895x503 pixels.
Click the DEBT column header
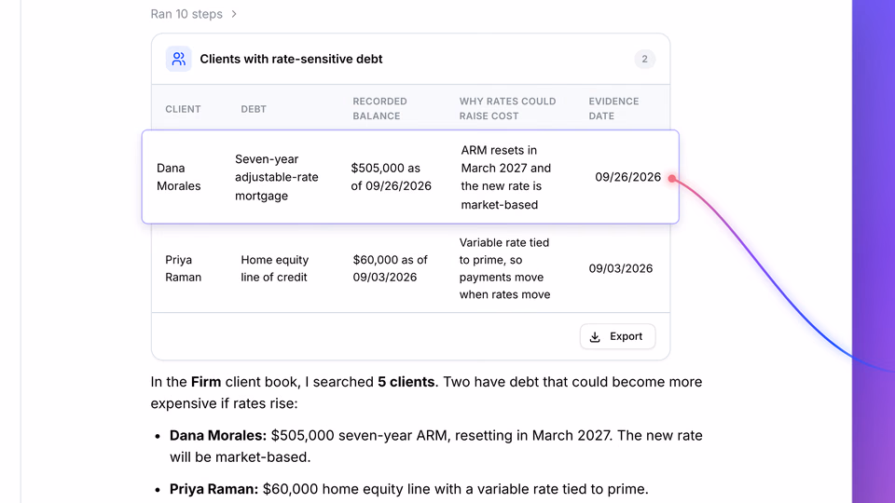(x=254, y=109)
